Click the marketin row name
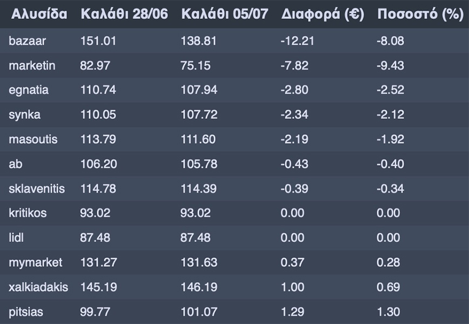The image size is (469, 324). click(x=32, y=65)
